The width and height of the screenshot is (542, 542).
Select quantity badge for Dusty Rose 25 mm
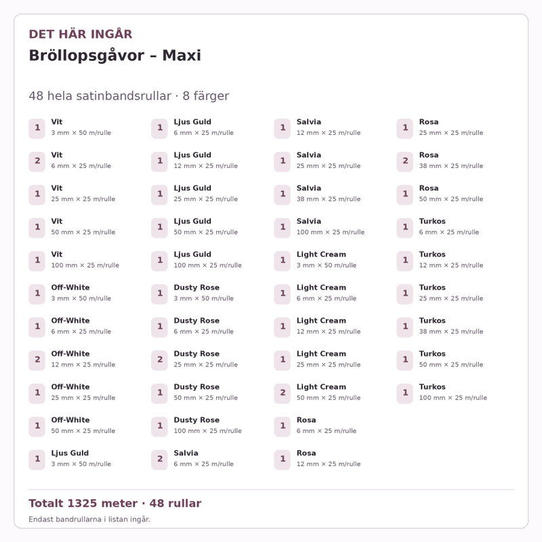tap(159, 360)
